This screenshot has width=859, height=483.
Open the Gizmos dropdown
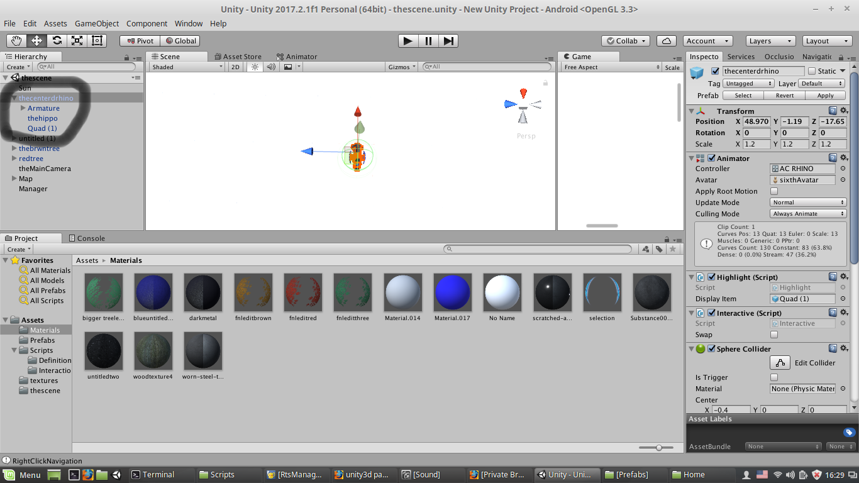(x=402, y=67)
